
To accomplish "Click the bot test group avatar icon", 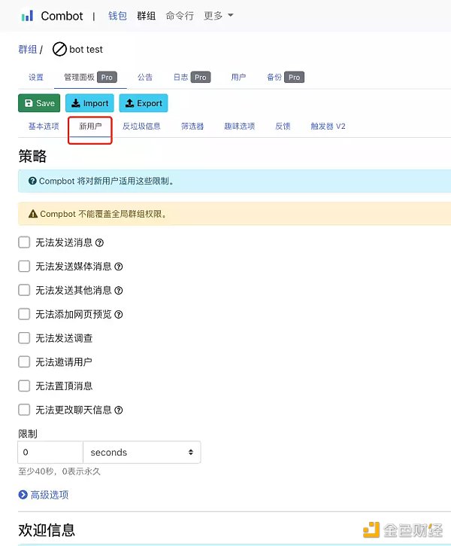I will point(59,50).
